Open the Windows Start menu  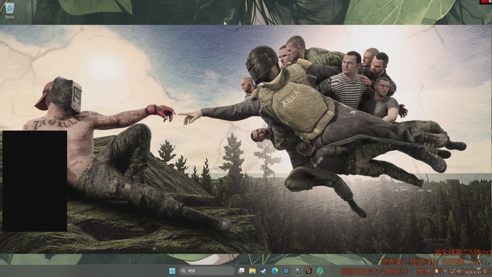172,271
